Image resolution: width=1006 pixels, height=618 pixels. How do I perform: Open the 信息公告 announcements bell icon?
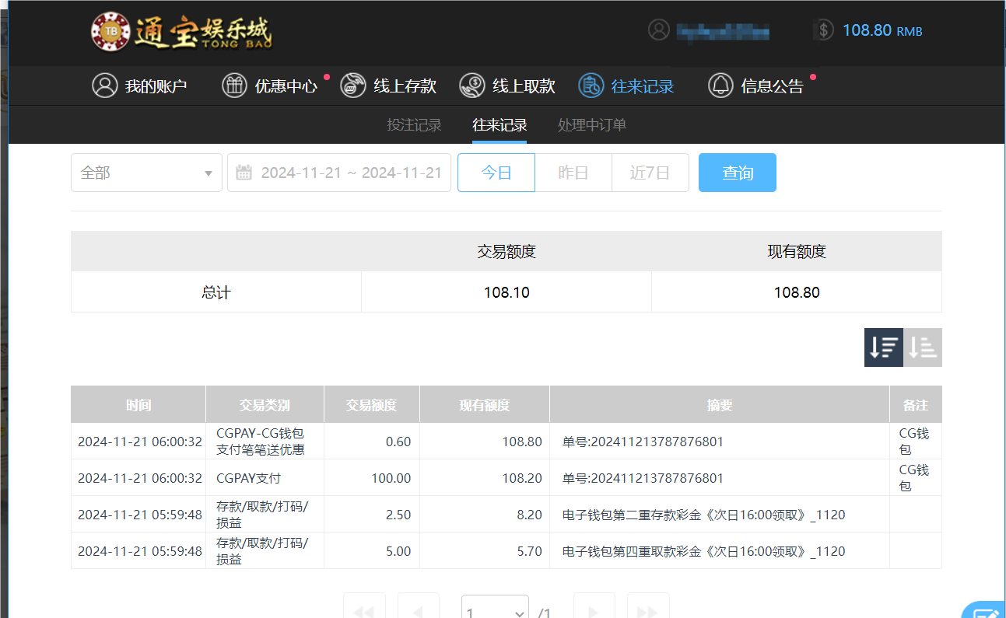coord(721,86)
